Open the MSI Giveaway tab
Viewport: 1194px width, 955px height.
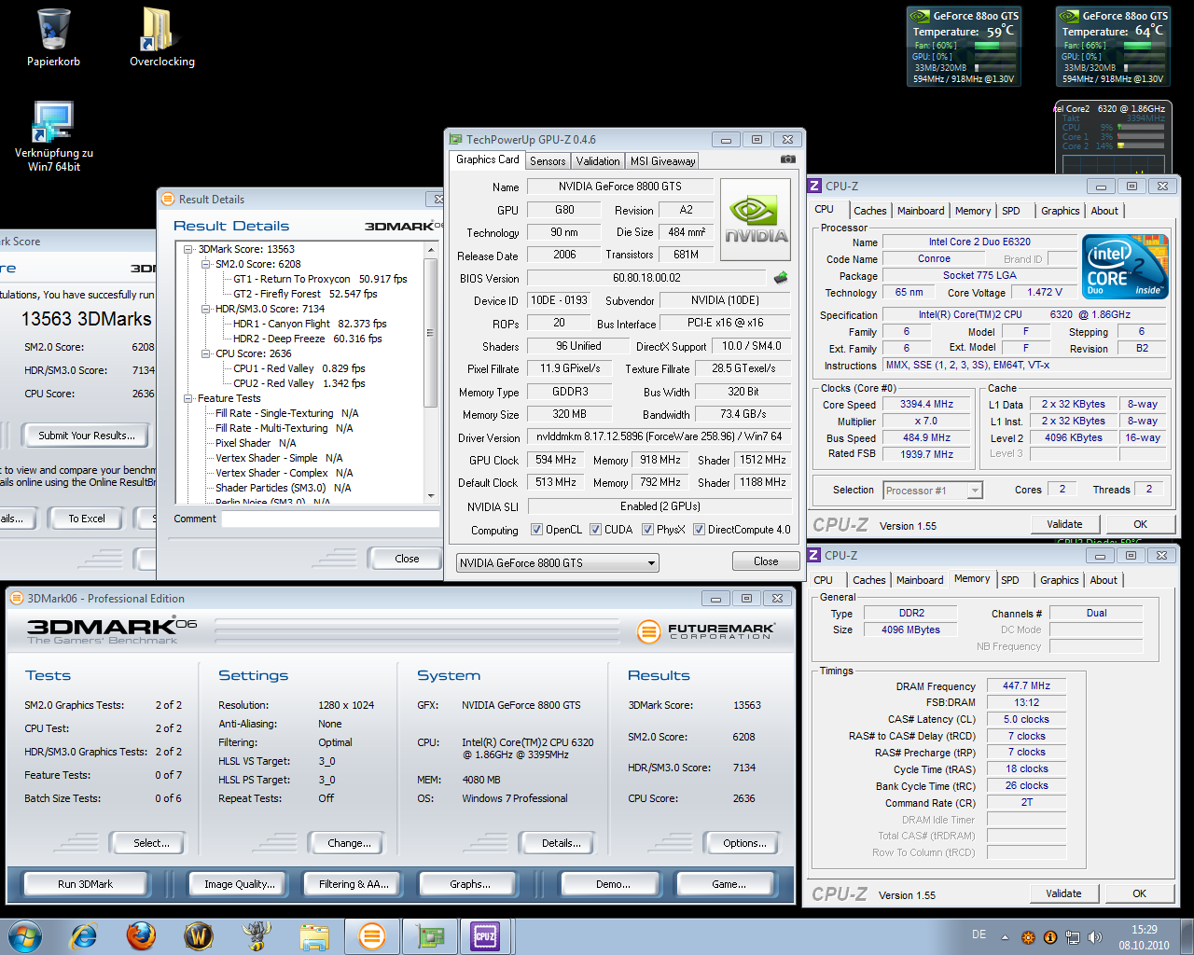662,161
